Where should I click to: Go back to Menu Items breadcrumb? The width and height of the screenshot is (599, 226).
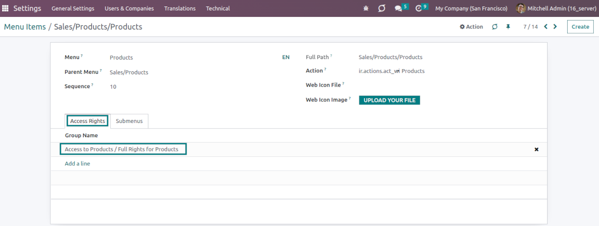point(25,27)
